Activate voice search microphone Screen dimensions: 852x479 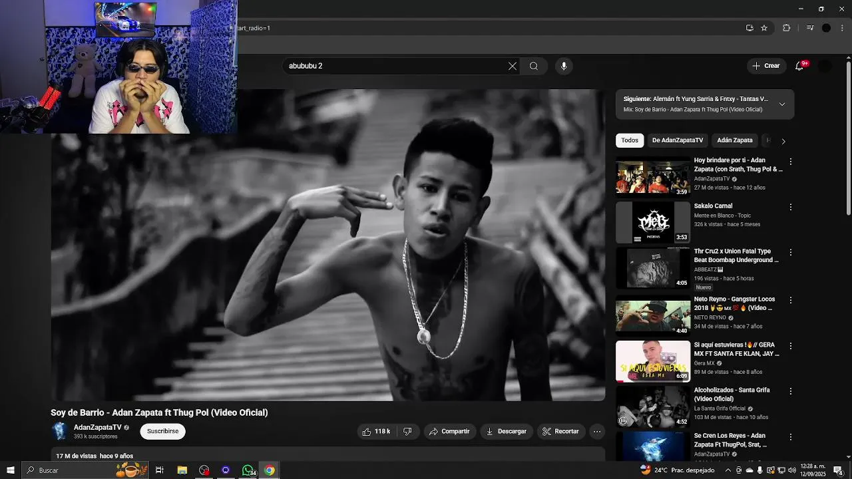564,66
